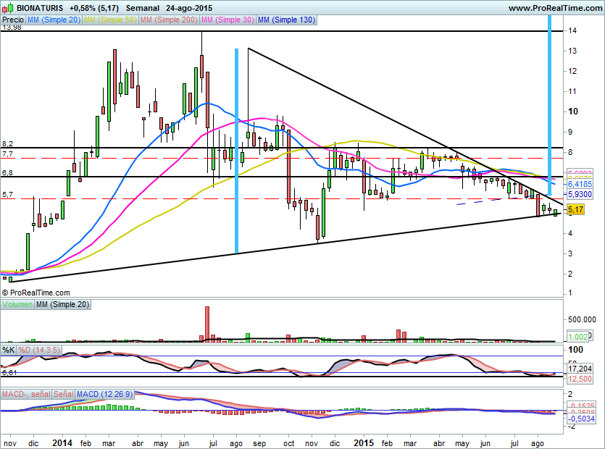Click the -0,5034 MACD value tag
This screenshot has height=449, width=605.
pos(580,419)
